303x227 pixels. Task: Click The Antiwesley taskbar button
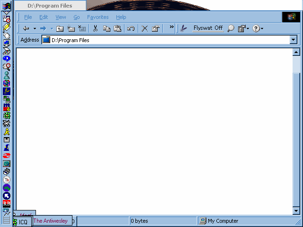52,221
